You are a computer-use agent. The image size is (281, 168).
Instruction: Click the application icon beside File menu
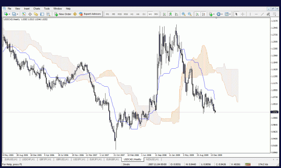pyautogui.click(x=4, y=9)
